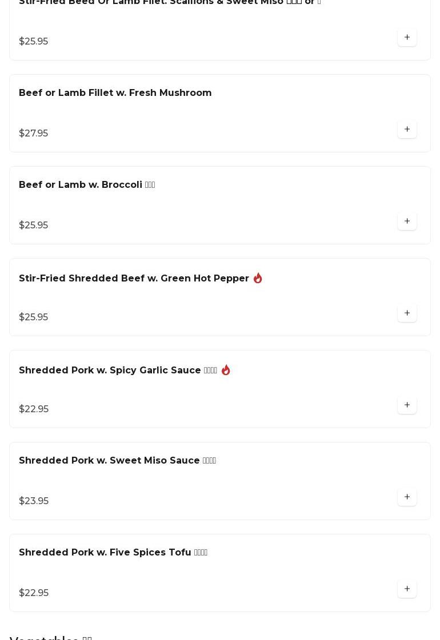Open Beef or Lamb Fillet w. Fresh Mushroom title
The height and width of the screenshot is (640, 440).
(x=115, y=93)
